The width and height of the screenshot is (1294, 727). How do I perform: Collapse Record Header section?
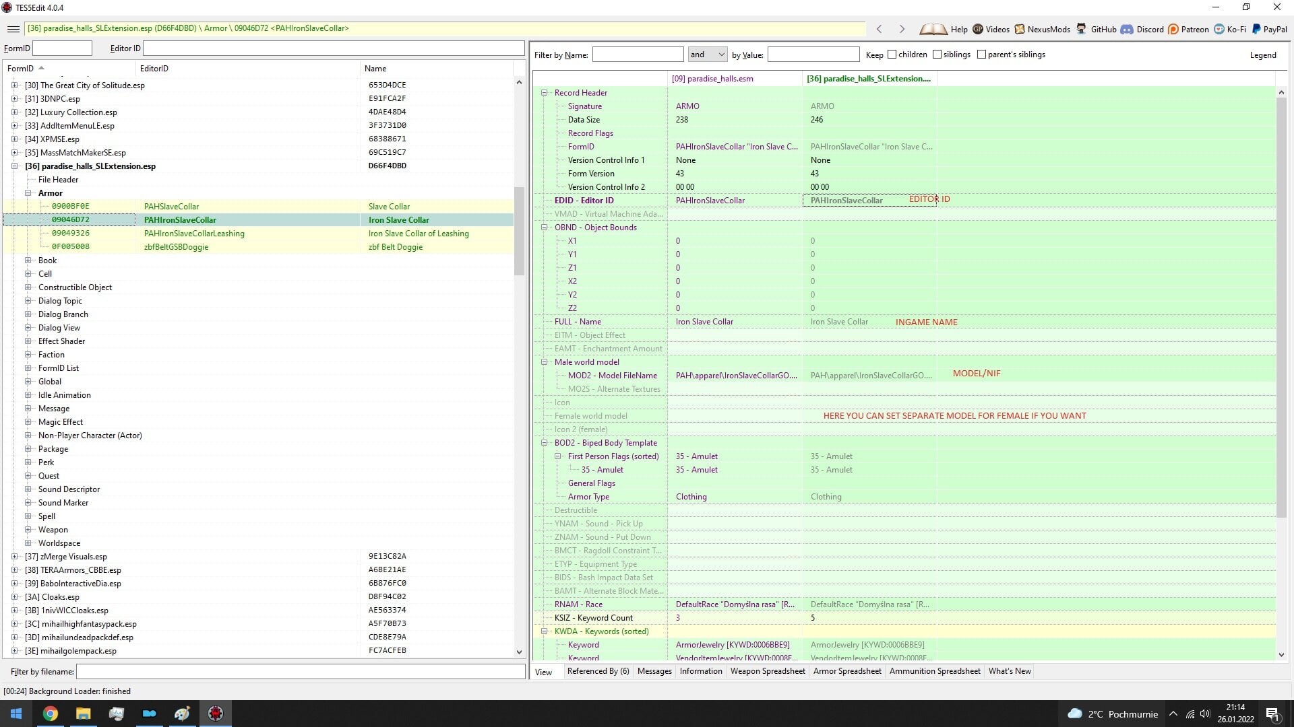tap(545, 93)
